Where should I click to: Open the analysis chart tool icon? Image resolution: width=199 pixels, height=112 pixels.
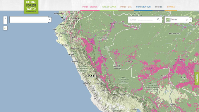(5, 28)
